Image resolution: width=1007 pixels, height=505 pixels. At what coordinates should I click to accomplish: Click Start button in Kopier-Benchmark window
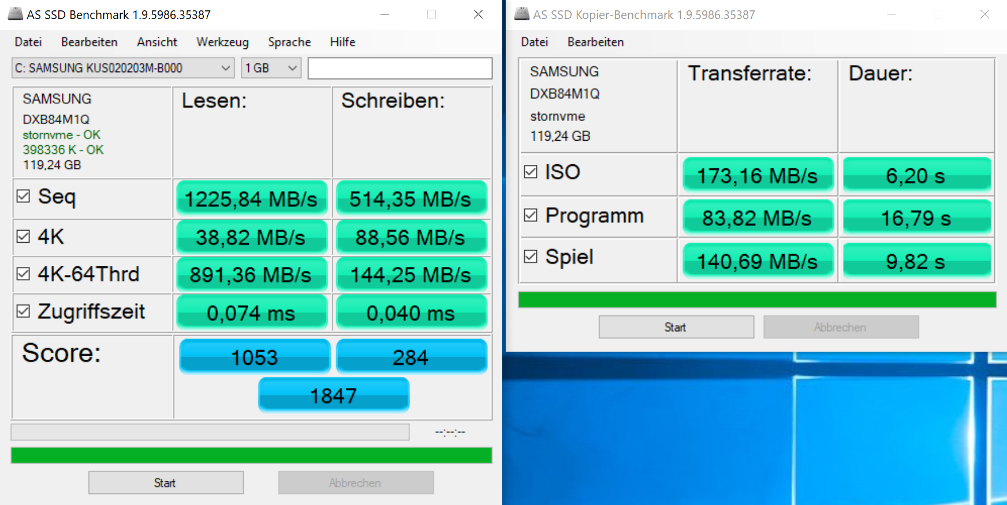pyautogui.click(x=676, y=327)
